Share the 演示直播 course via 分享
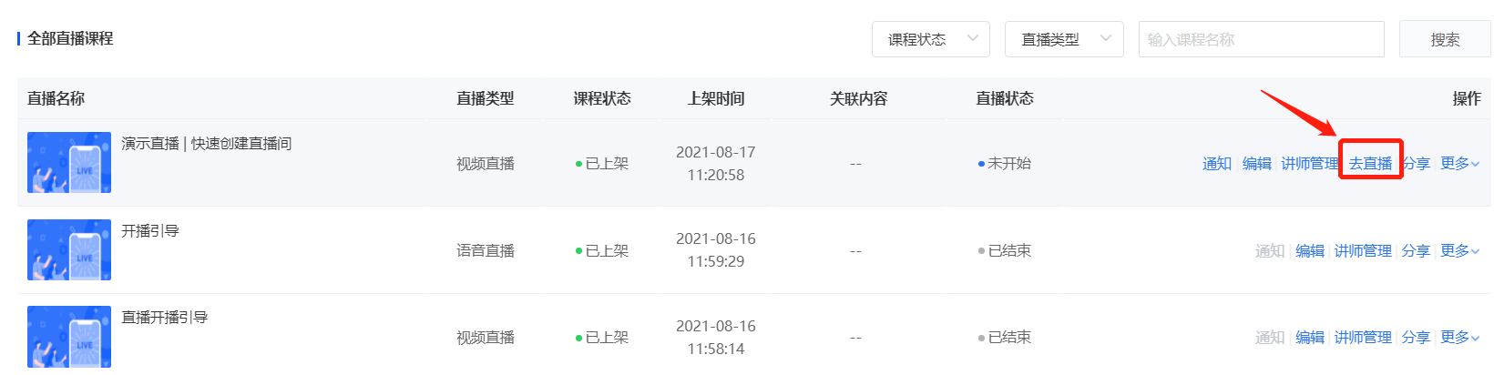The image size is (1504, 375). [1416, 164]
